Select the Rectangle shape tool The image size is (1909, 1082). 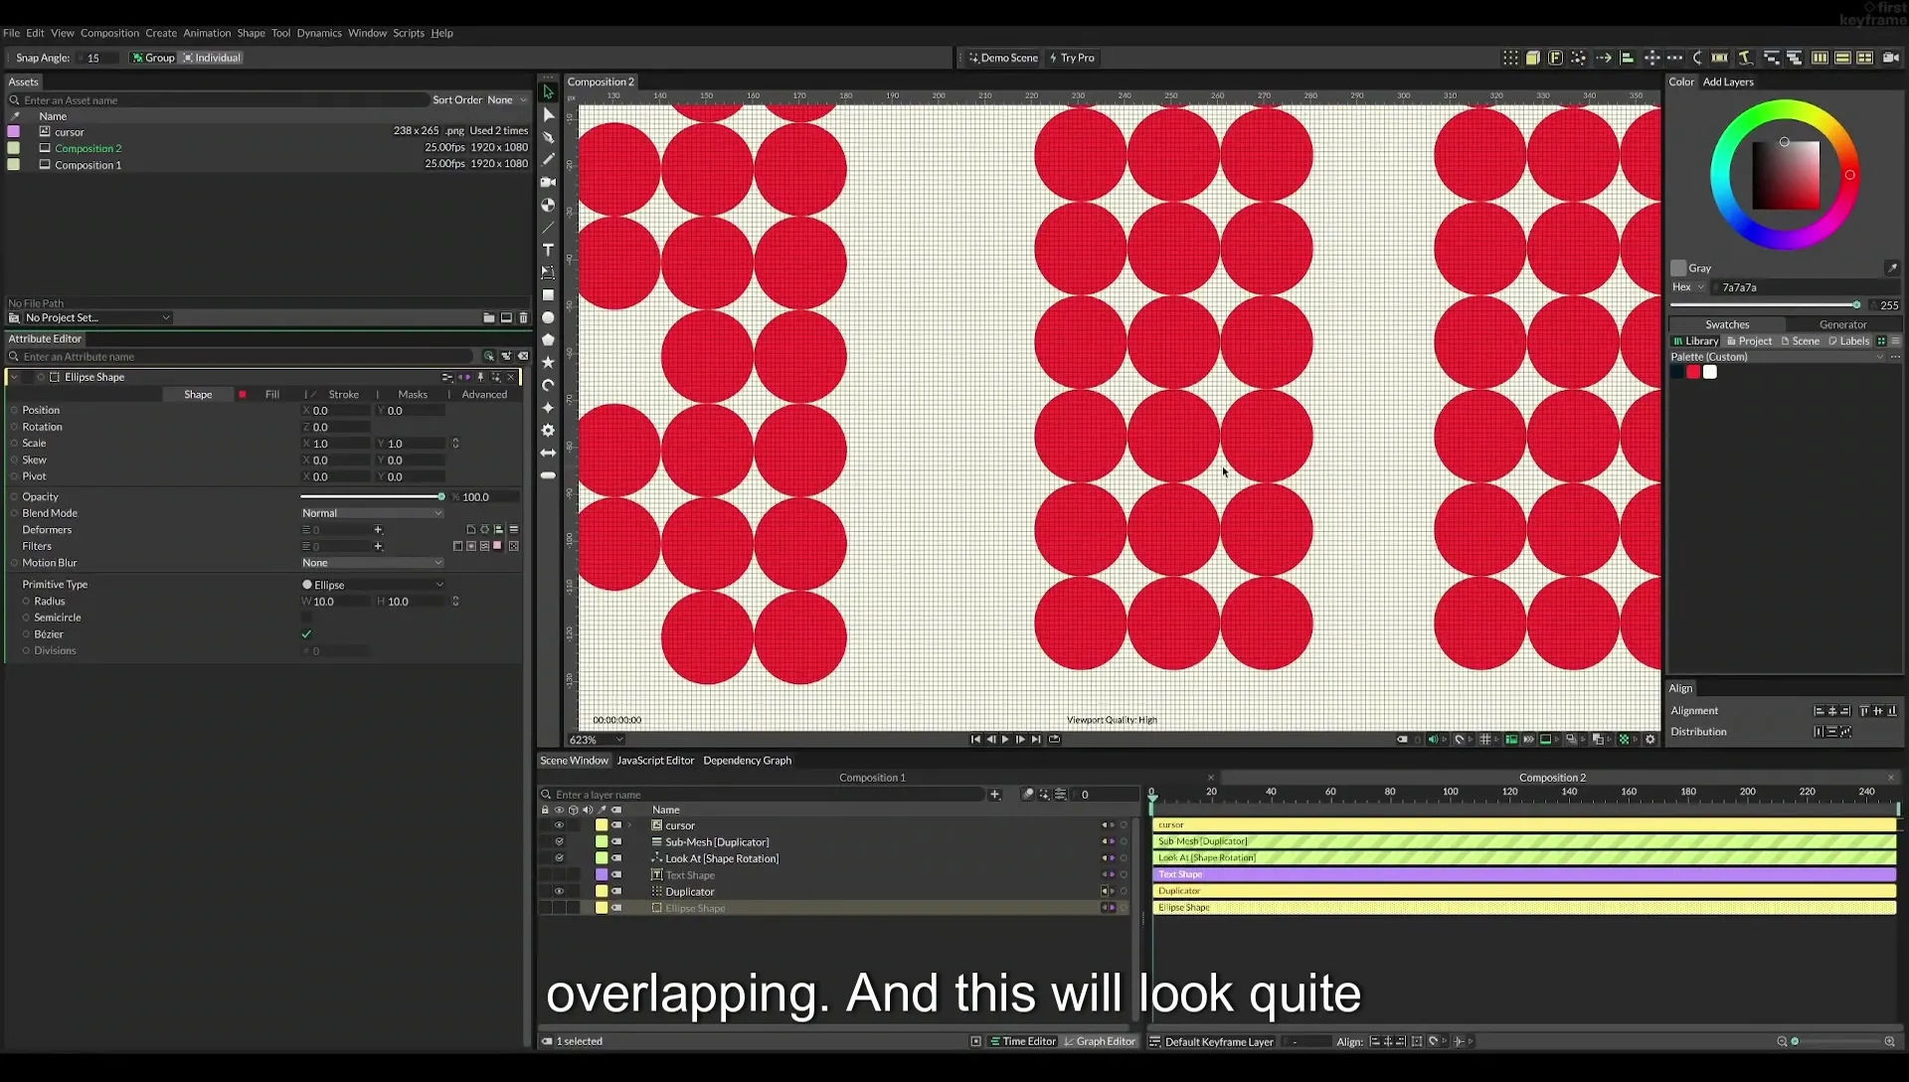(548, 295)
